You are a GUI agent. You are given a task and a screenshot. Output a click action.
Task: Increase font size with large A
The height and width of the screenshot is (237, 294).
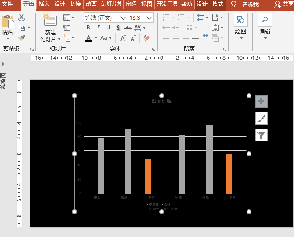[123, 38]
